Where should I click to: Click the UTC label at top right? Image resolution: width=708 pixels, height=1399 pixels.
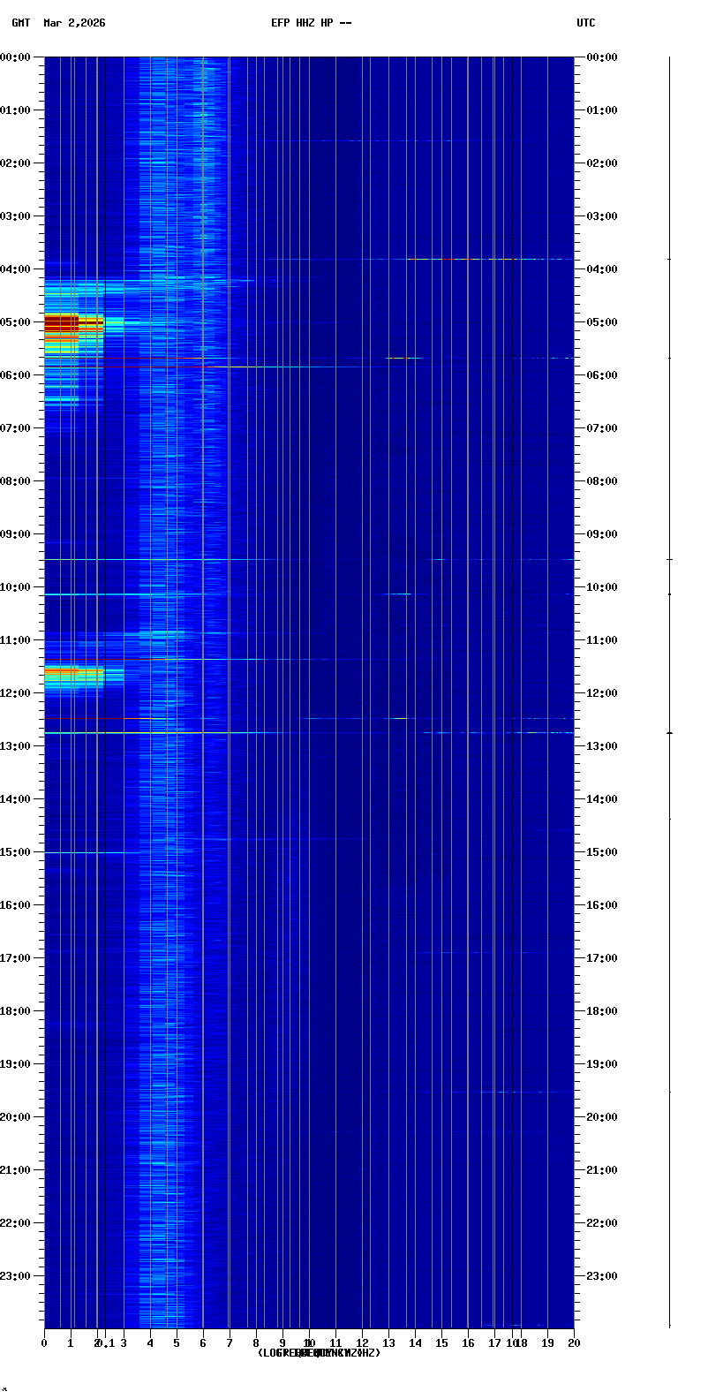[x=585, y=23]
